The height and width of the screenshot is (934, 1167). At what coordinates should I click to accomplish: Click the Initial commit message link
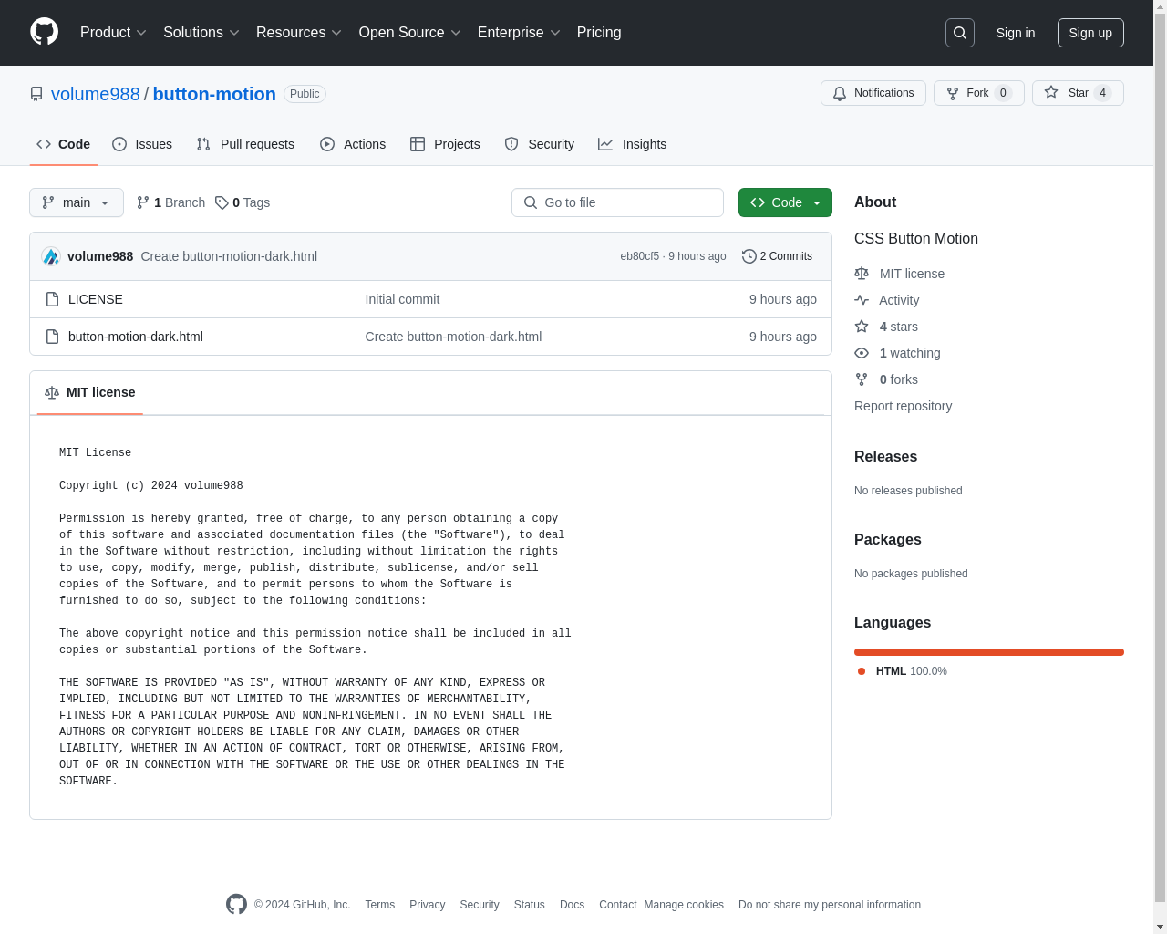pos(402,299)
